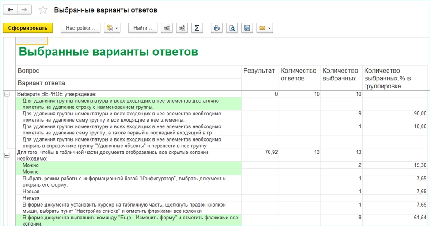
Task: Collapse all report groups icon
Action: tap(167, 28)
